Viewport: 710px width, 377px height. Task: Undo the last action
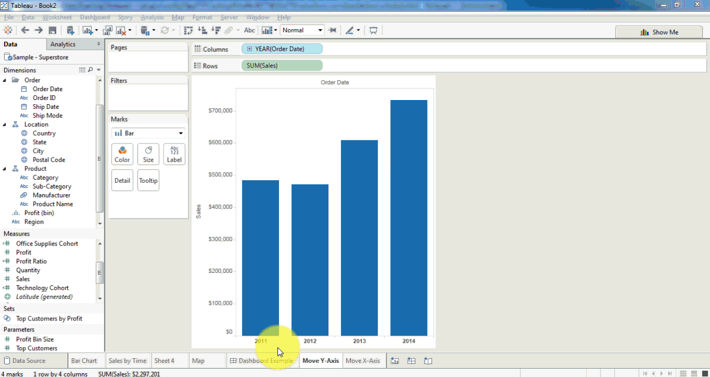point(25,30)
